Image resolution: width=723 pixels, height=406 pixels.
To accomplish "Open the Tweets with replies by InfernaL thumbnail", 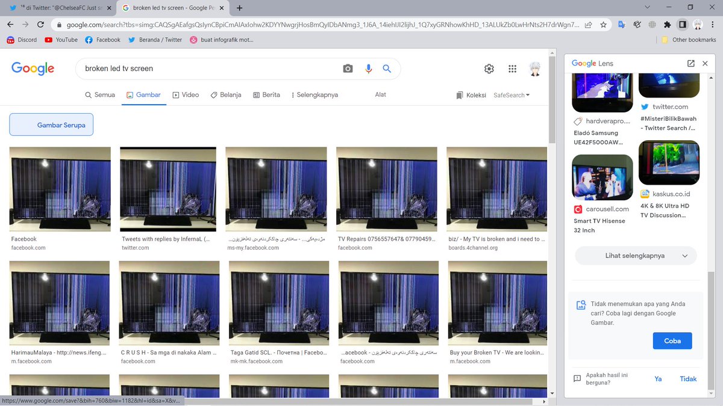I will click(x=168, y=189).
